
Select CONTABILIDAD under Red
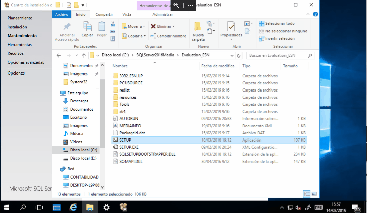(84, 177)
